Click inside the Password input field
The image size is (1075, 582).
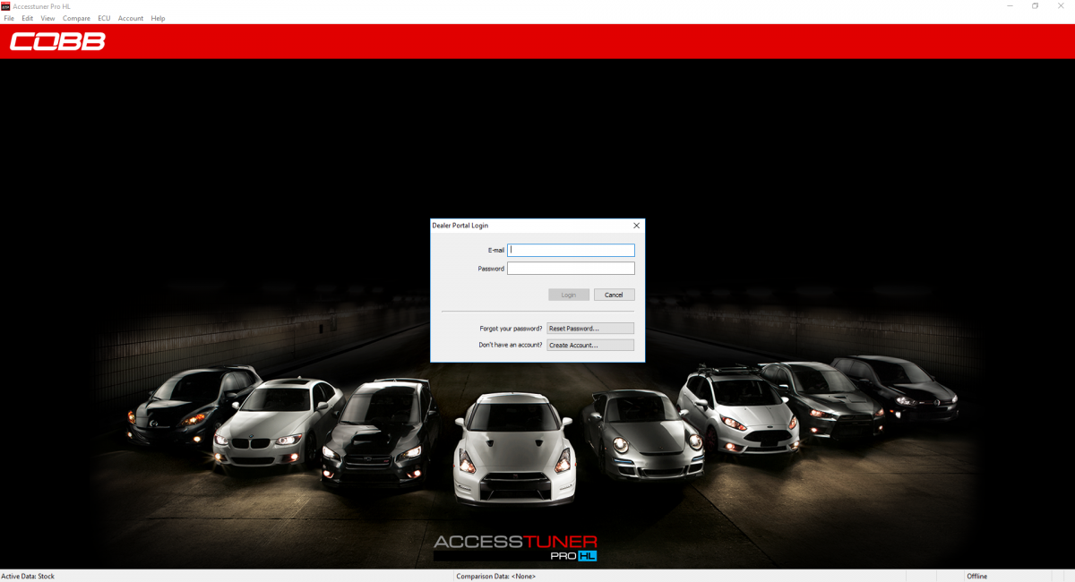pyautogui.click(x=571, y=268)
